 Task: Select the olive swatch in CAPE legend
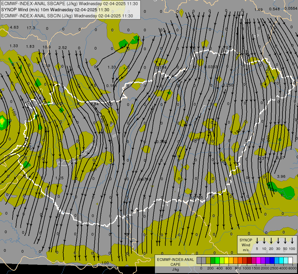click(x=208, y=260)
